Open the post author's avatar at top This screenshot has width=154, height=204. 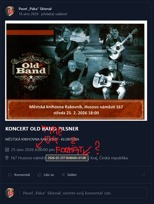point(10,11)
